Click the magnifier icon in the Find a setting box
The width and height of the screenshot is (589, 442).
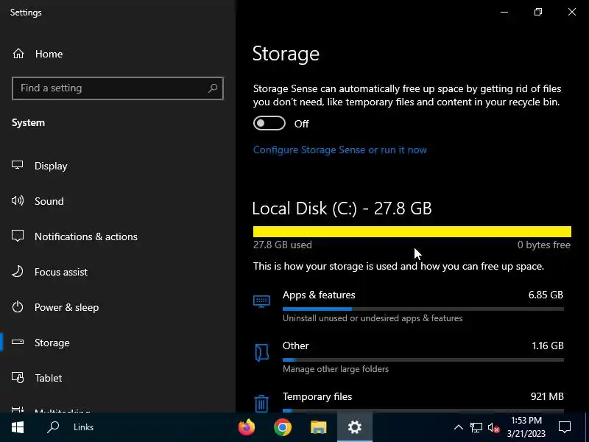(x=213, y=88)
